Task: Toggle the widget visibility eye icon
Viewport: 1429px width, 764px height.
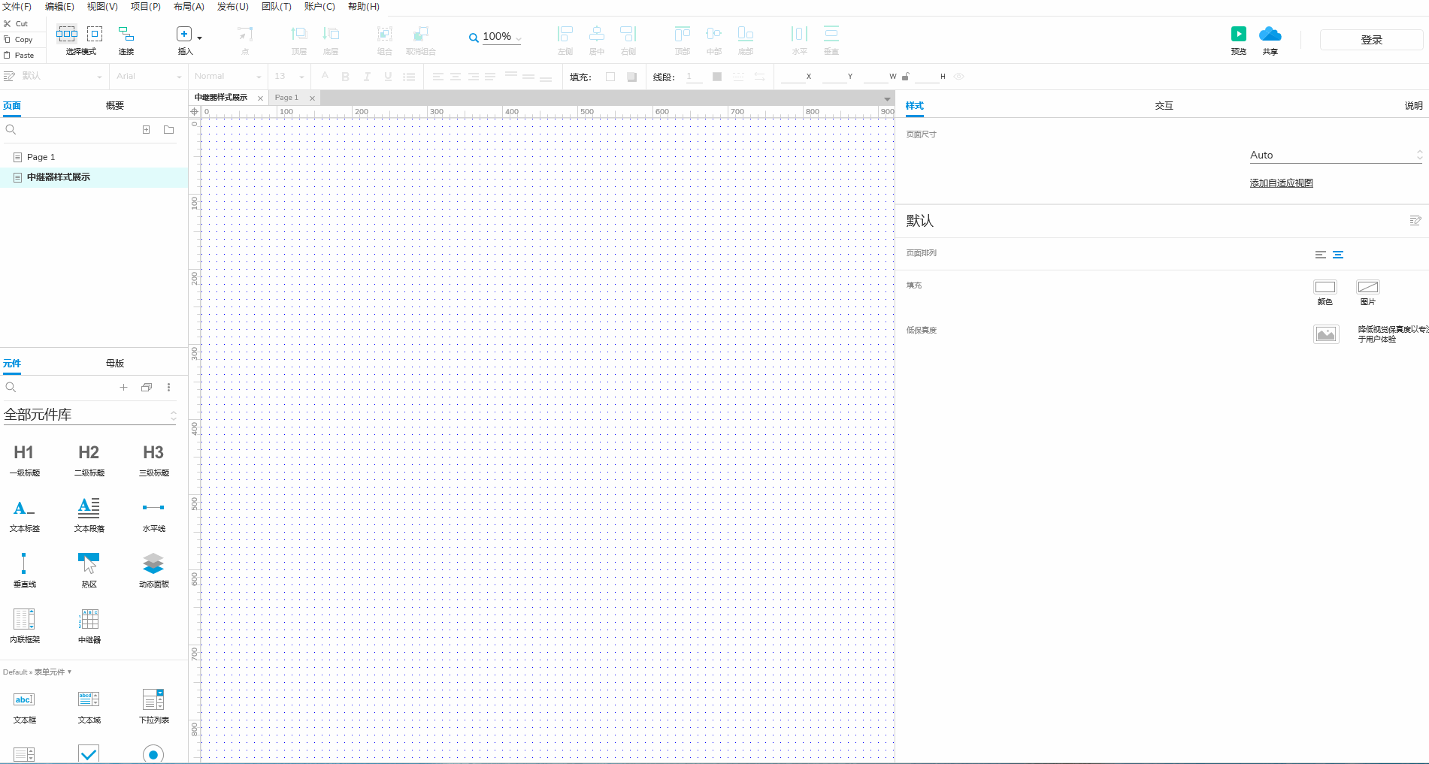Action: pyautogui.click(x=958, y=77)
